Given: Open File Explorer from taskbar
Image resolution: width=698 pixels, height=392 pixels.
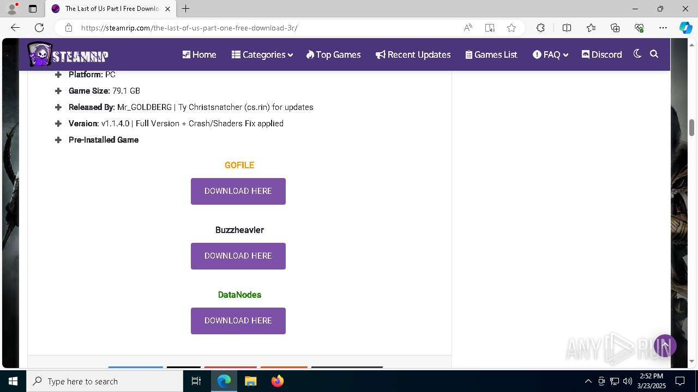Looking at the screenshot, I should tap(250, 381).
